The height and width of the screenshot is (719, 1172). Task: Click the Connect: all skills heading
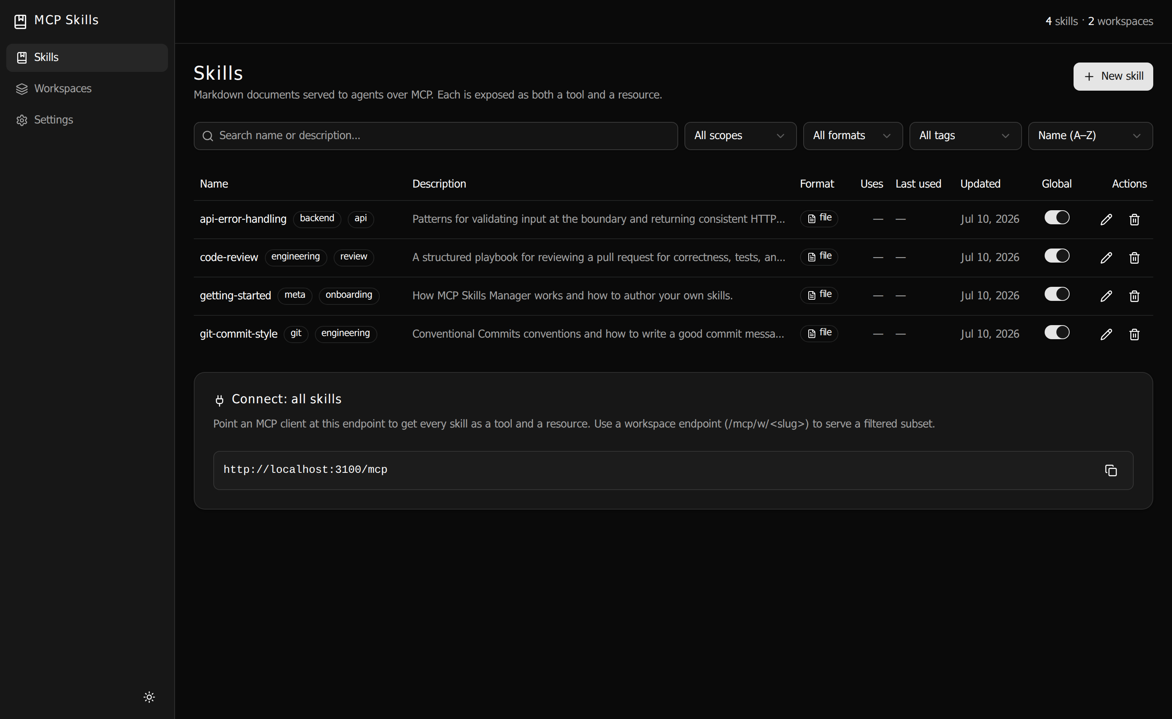pos(286,400)
